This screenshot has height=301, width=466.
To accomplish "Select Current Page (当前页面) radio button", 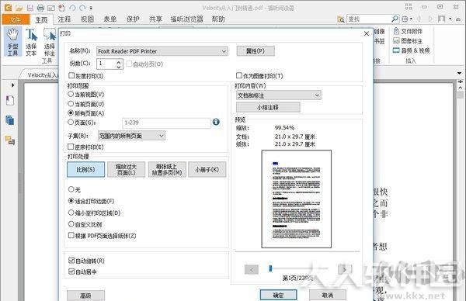I will pyautogui.click(x=86, y=104).
